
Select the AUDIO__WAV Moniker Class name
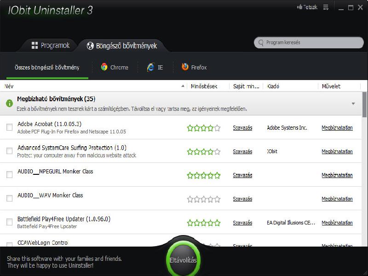[50, 195]
